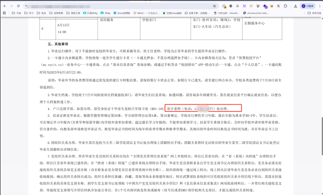This screenshot has height=195, width=323.
Task: Click the 已暂停 profile button
Action: point(308,6)
